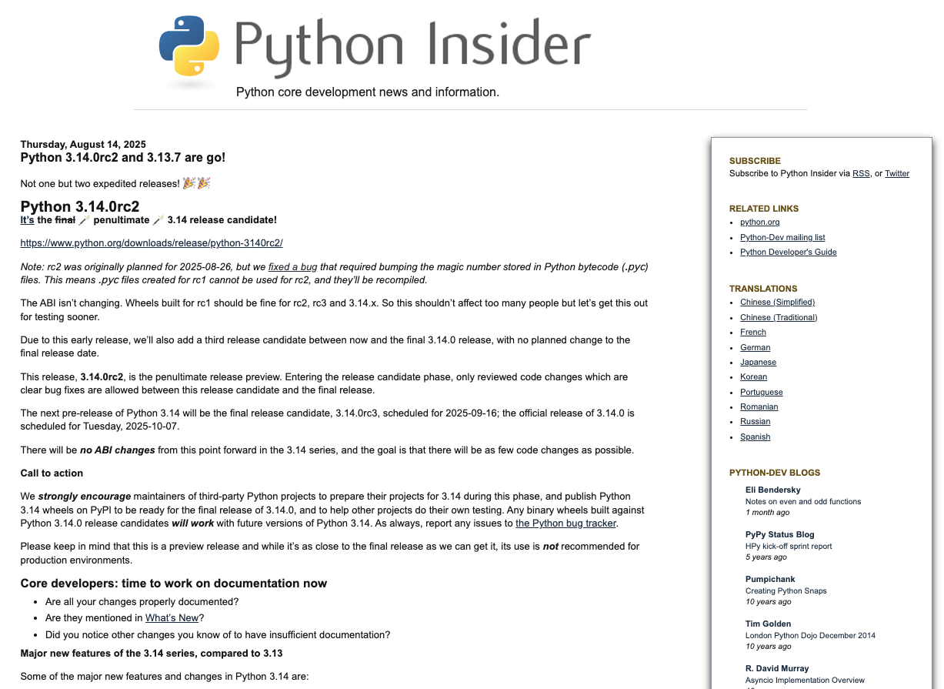Switch to the French translation
This screenshot has width=944, height=689.
coord(752,332)
